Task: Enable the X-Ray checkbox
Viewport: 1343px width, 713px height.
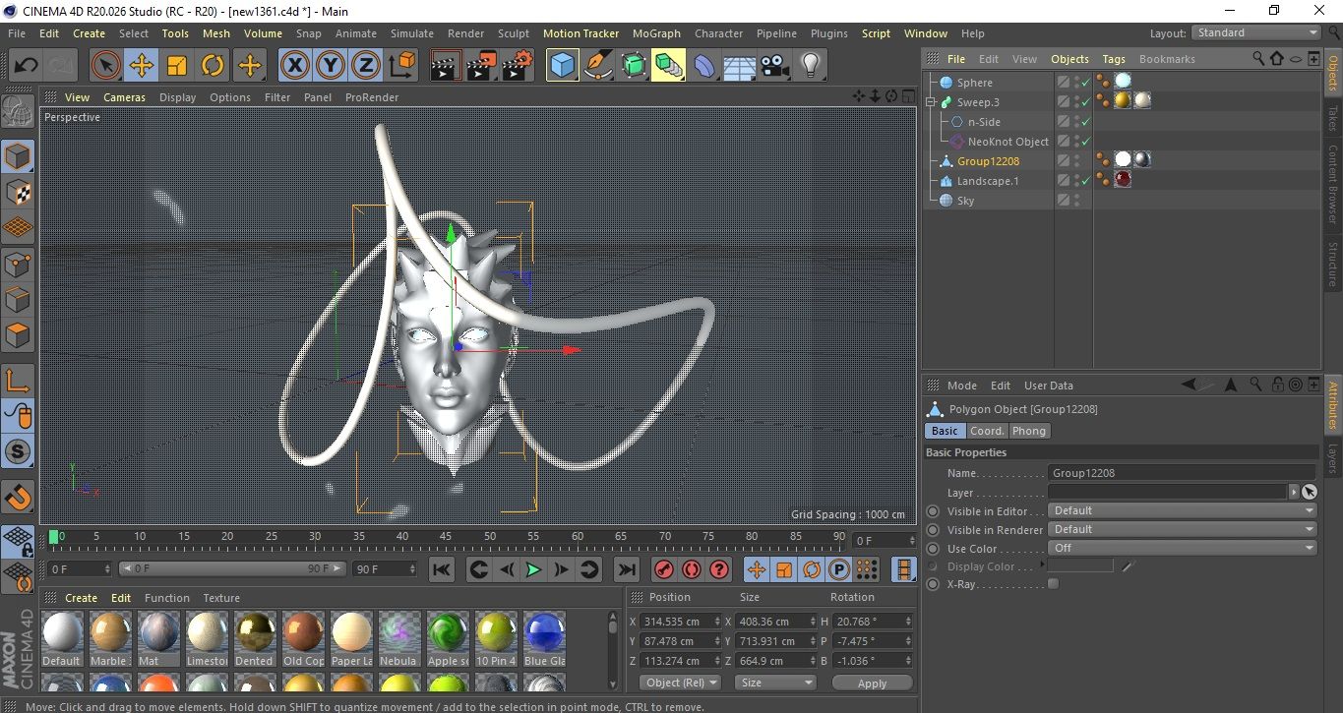Action: 1054,584
